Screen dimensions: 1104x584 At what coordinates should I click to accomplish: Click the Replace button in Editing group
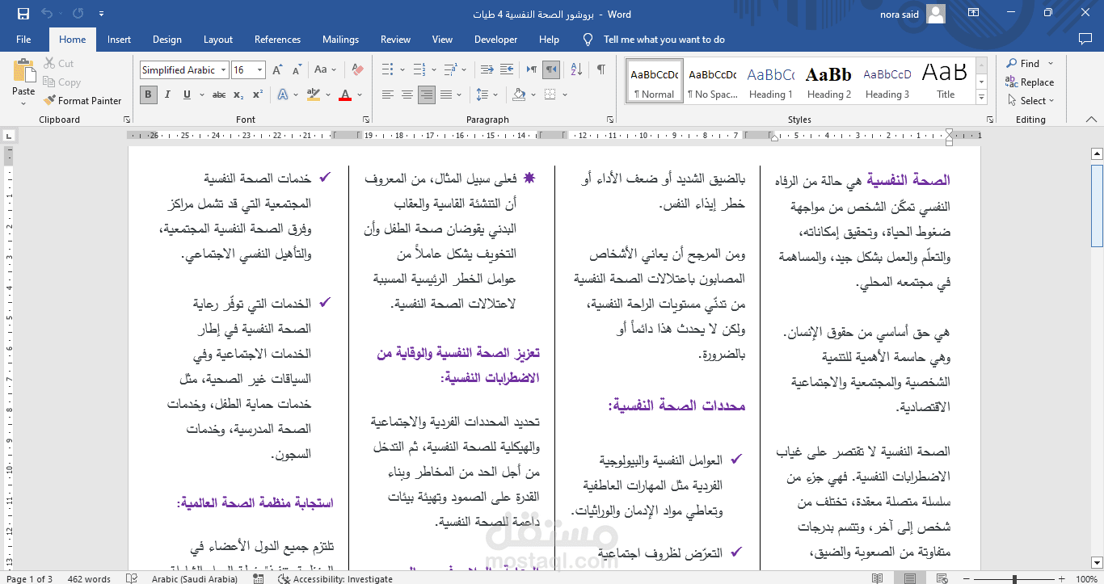(x=1030, y=82)
